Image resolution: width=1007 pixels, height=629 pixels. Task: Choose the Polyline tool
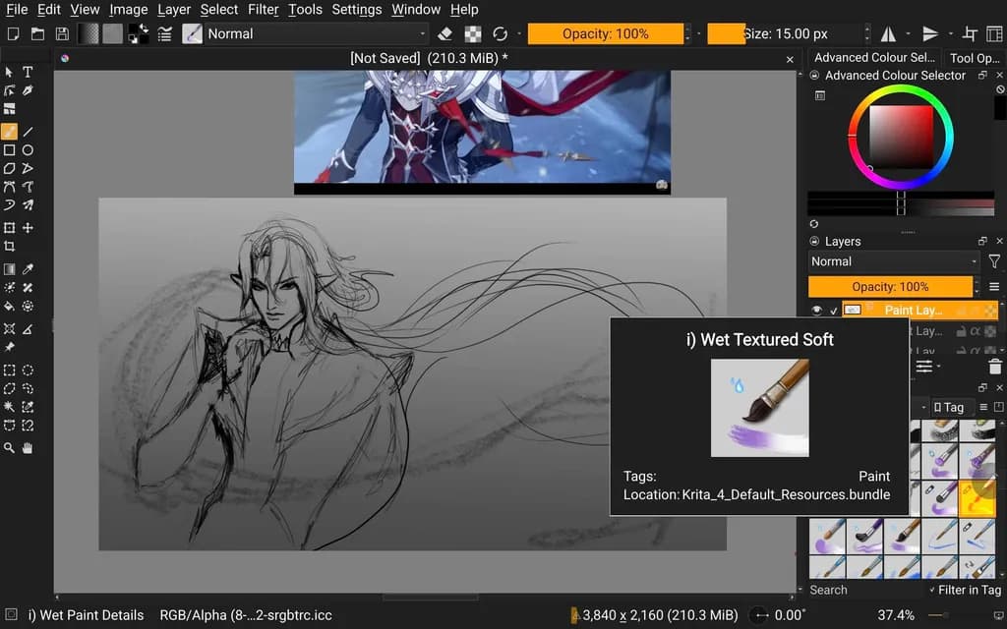(x=28, y=169)
